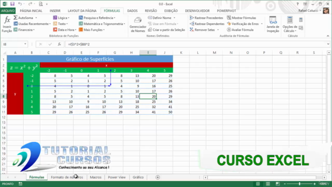
Task: Click the Help question mark icon
Action: [297, 4]
